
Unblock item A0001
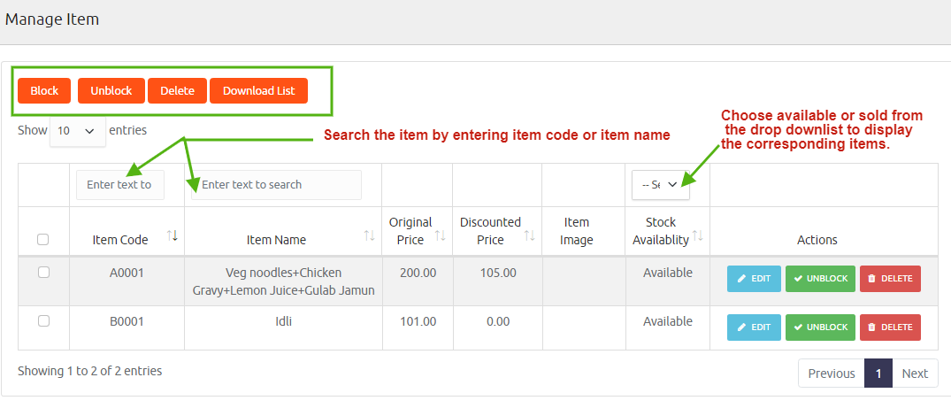pos(820,279)
